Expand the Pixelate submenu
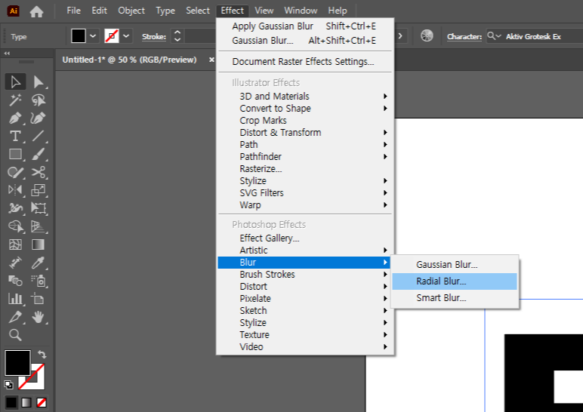The width and height of the screenshot is (583, 412). [x=305, y=299]
